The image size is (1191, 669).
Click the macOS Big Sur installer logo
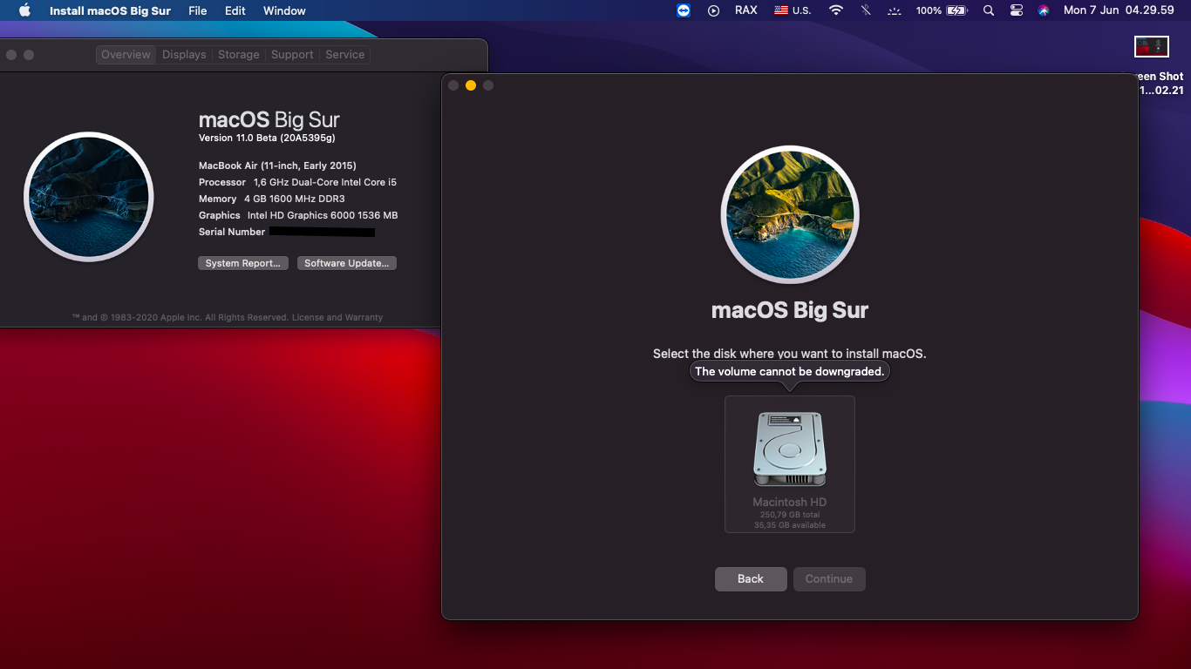pos(790,214)
